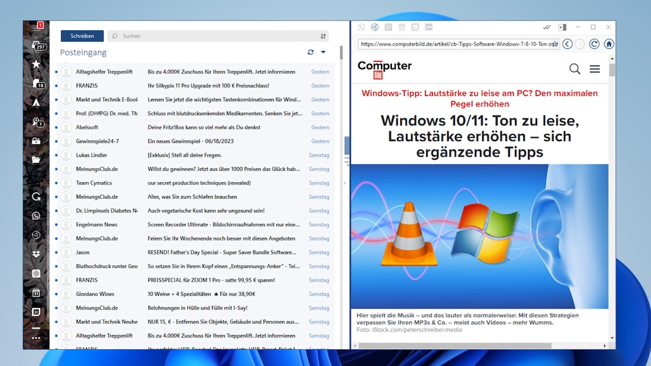Bookmark the page with the star

tap(555, 44)
